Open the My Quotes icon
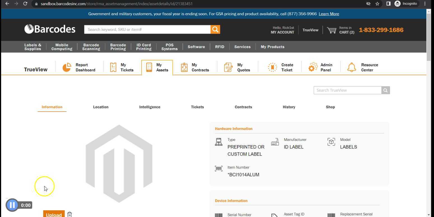The image size is (434, 217). pos(228,67)
